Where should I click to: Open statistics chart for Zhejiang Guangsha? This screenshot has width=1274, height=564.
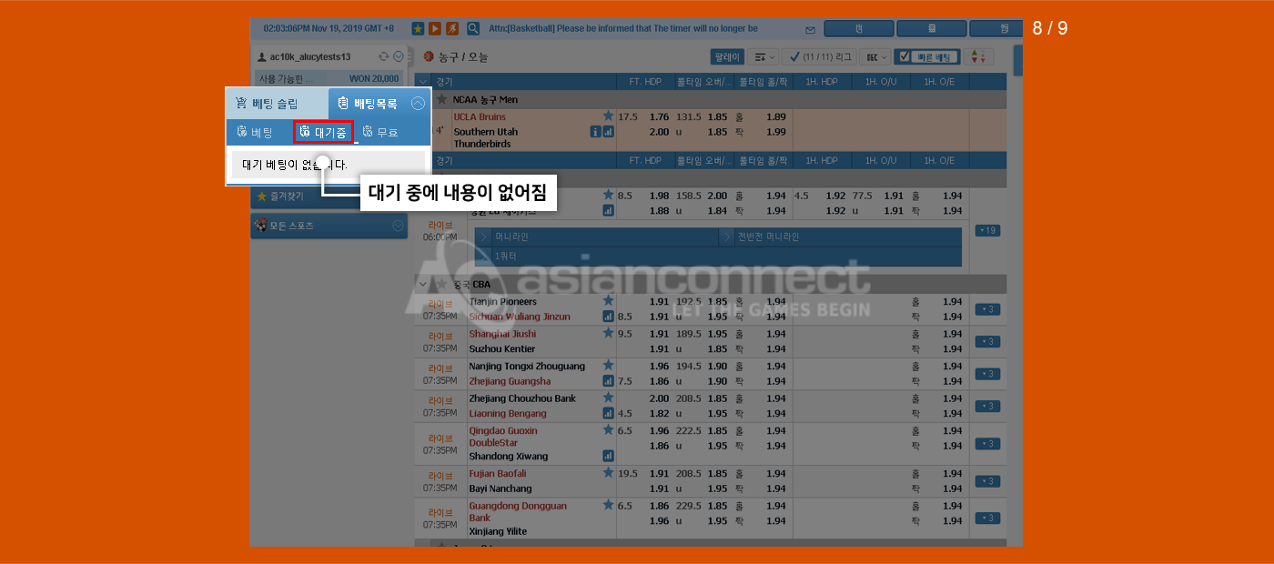click(x=608, y=381)
